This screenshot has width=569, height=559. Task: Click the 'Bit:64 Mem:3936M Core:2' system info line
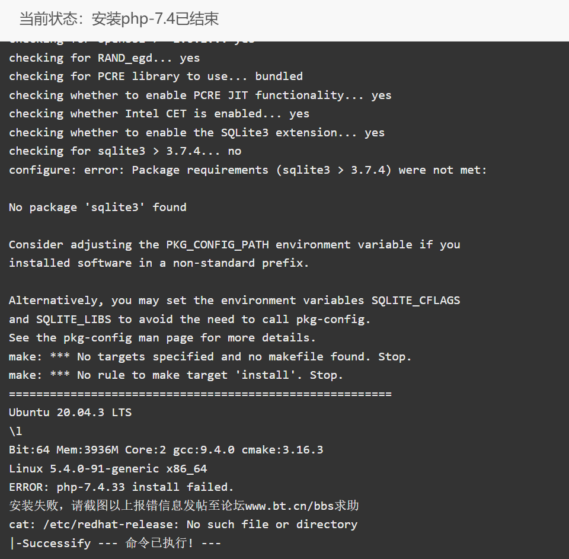coord(166,450)
